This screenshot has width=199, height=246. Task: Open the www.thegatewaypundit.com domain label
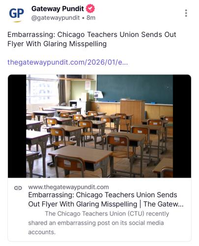[x=68, y=187]
